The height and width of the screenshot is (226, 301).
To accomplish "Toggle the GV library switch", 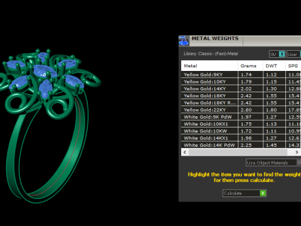I will click(x=282, y=54).
